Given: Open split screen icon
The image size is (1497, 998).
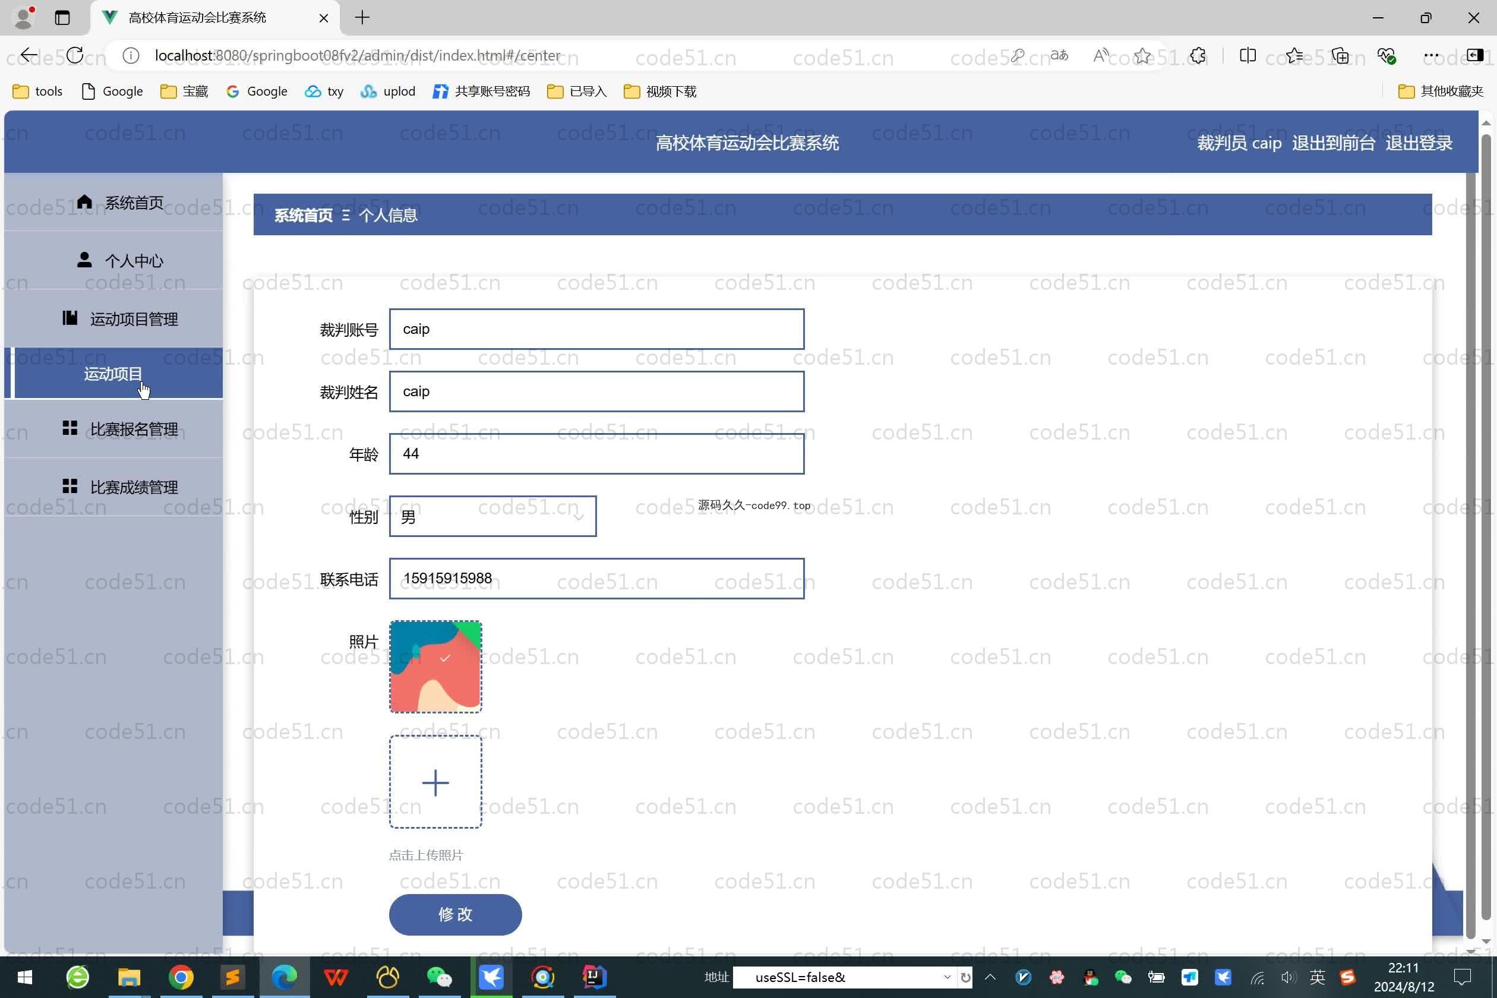Looking at the screenshot, I should tap(1247, 55).
